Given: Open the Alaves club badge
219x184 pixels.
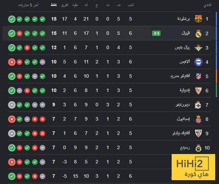Looking at the screenshot, I should point(198,62).
